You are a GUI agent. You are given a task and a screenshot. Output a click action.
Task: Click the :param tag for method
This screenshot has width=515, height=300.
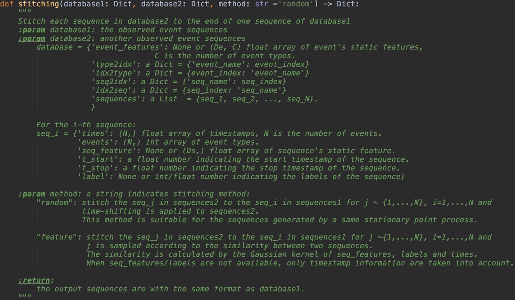[32, 194]
